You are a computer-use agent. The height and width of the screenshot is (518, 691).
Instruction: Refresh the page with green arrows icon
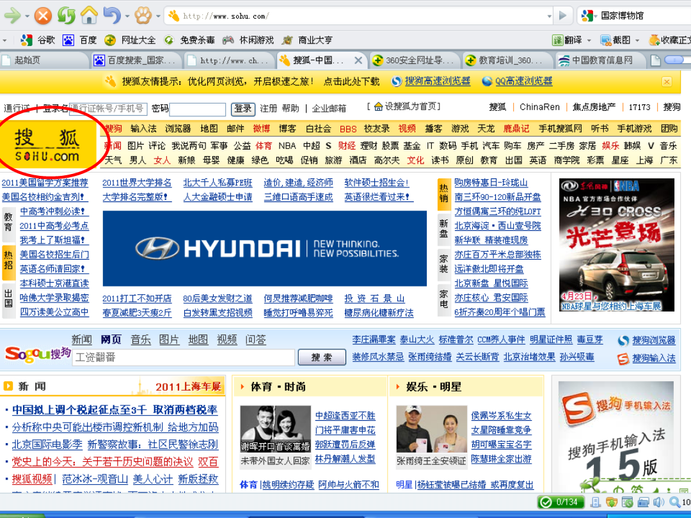[x=66, y=16]
